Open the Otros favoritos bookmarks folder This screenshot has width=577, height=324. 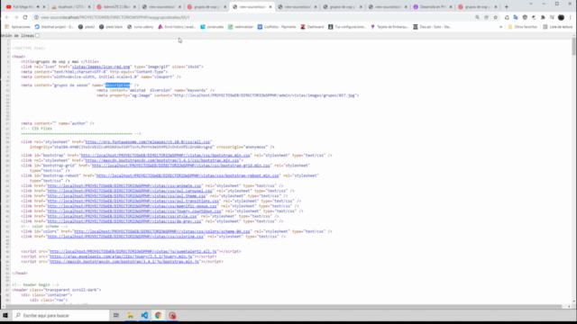(523, 27)
